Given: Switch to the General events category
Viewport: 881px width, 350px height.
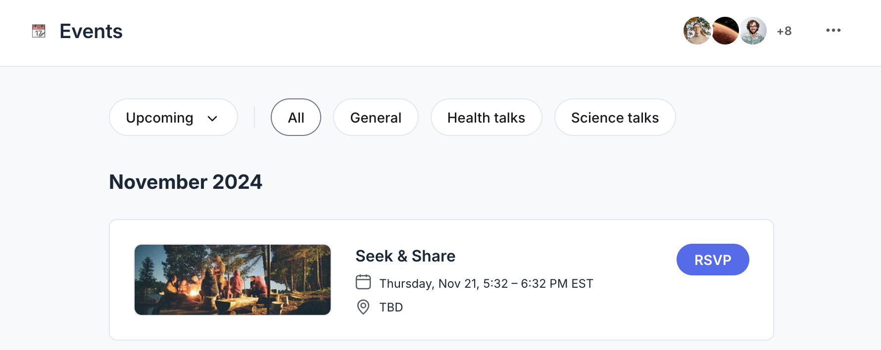Looking at the screenshot, I should tap(376, 117).
